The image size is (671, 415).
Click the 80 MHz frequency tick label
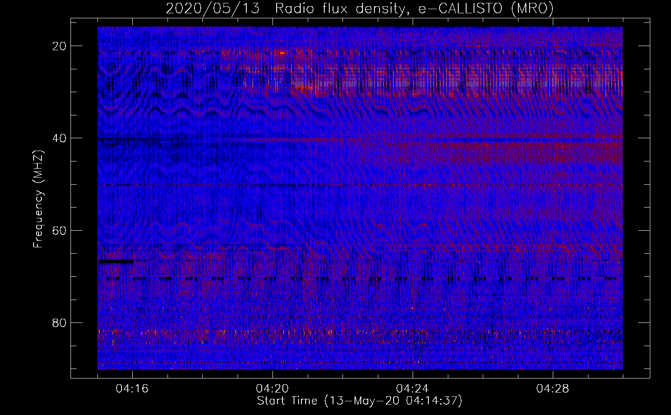coord(60,322)
